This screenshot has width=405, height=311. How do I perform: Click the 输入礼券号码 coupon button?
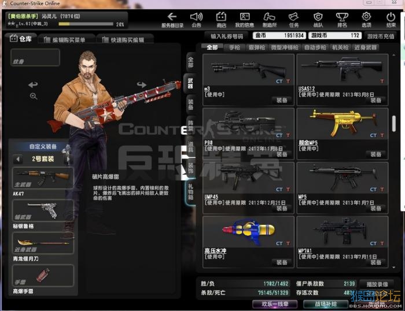[x=227, y=36]
